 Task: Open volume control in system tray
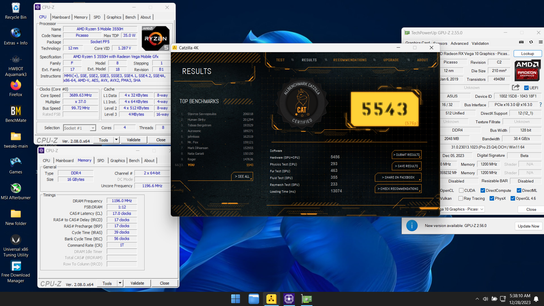pyautogui.click(x=485, y=299)
